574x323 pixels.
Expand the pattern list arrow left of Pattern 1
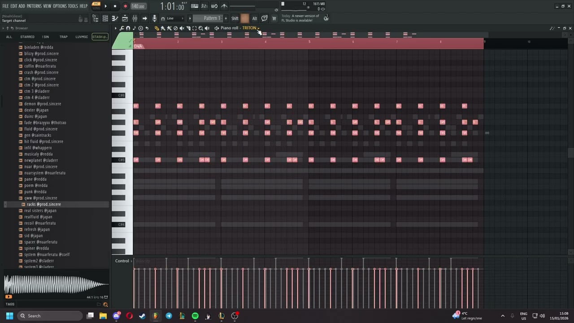click(x=190, y=18)
